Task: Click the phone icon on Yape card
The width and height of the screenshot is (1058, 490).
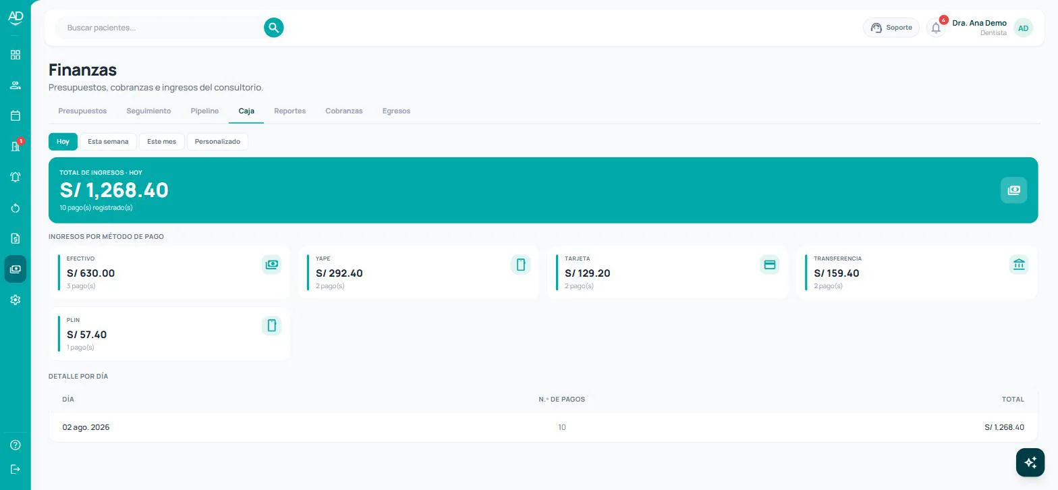Action: tap(520, 265)
